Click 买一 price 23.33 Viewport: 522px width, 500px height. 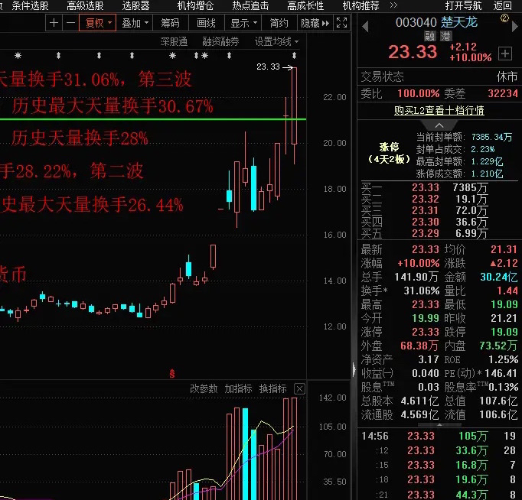(426, 187)
